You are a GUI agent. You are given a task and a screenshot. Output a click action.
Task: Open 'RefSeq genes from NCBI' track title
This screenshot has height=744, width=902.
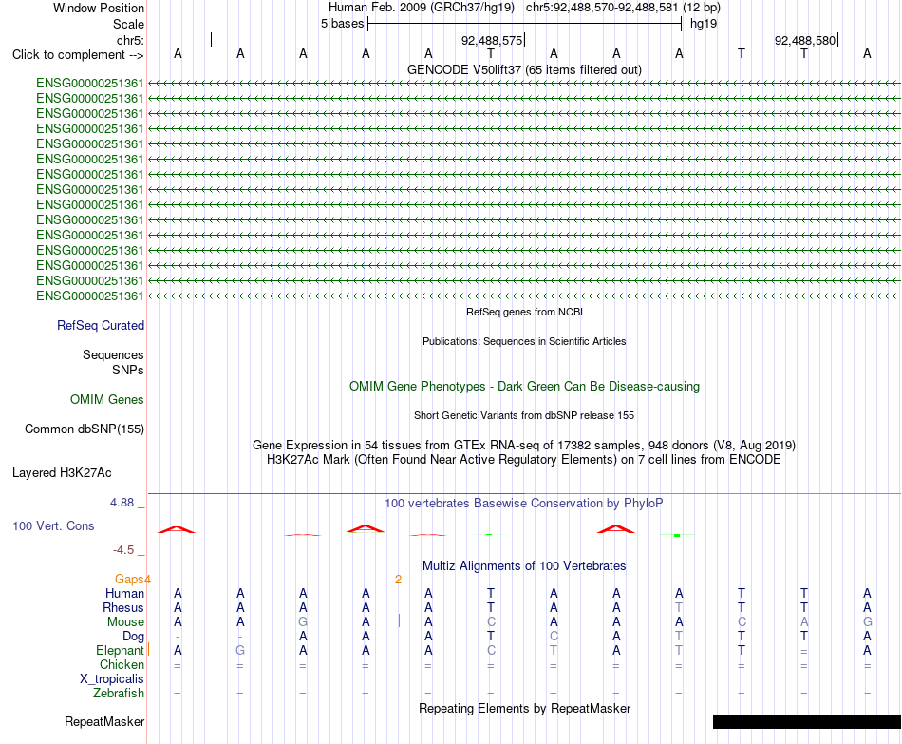click(524, 312)
